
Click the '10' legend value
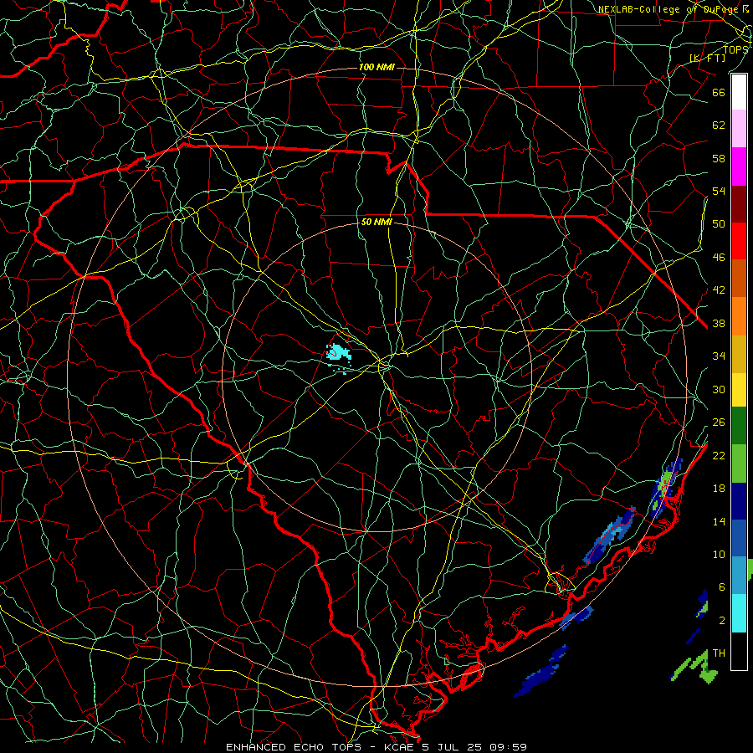(719, 555)
